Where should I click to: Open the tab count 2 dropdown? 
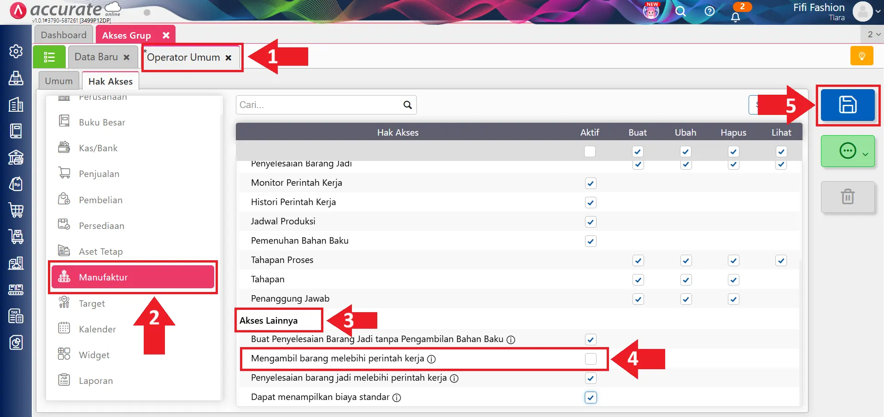click(874, 34)
